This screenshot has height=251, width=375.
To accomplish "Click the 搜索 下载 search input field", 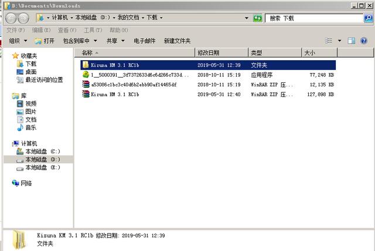I will point(313,18).
